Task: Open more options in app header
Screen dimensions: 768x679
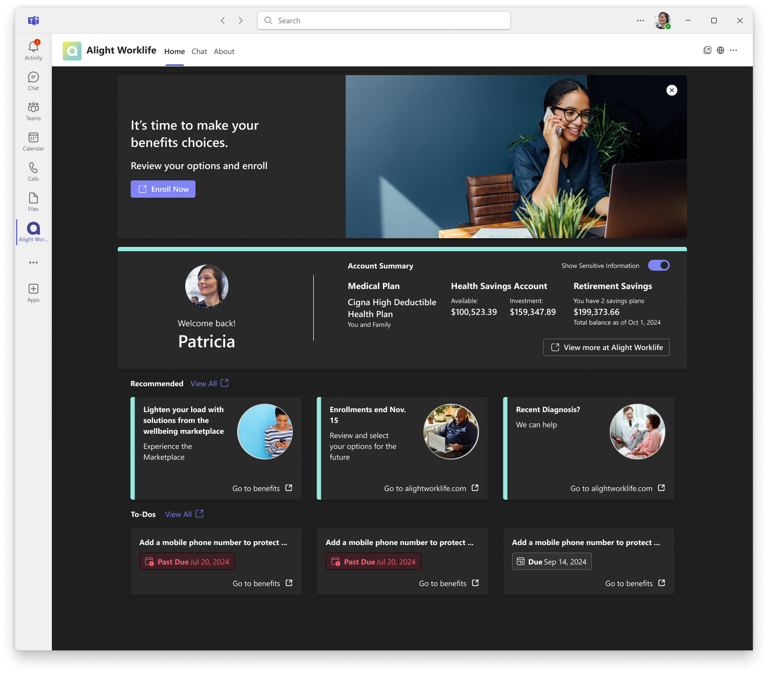Action: tap(733, 50)
